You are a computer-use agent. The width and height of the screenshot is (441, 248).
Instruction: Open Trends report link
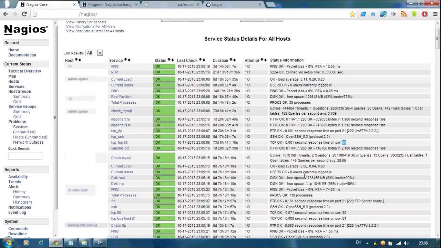pos(15,182)
